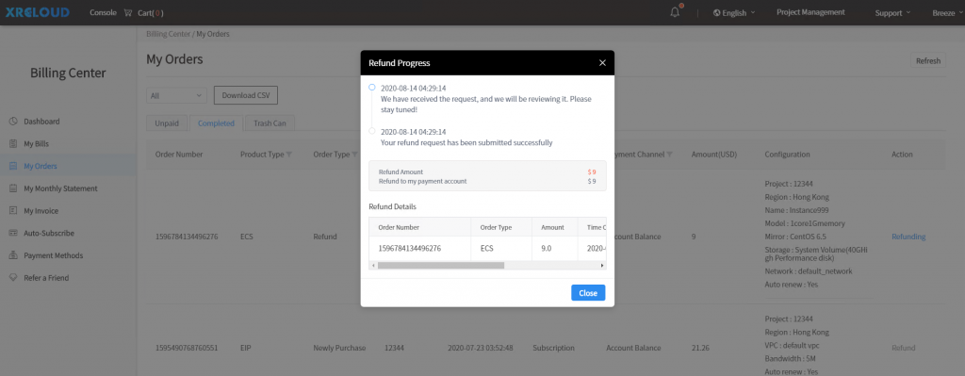The height and width of the screenshot is (376, 965).
Task: Click the refund details horizontal scrollbar
Action: click(441, 265)
